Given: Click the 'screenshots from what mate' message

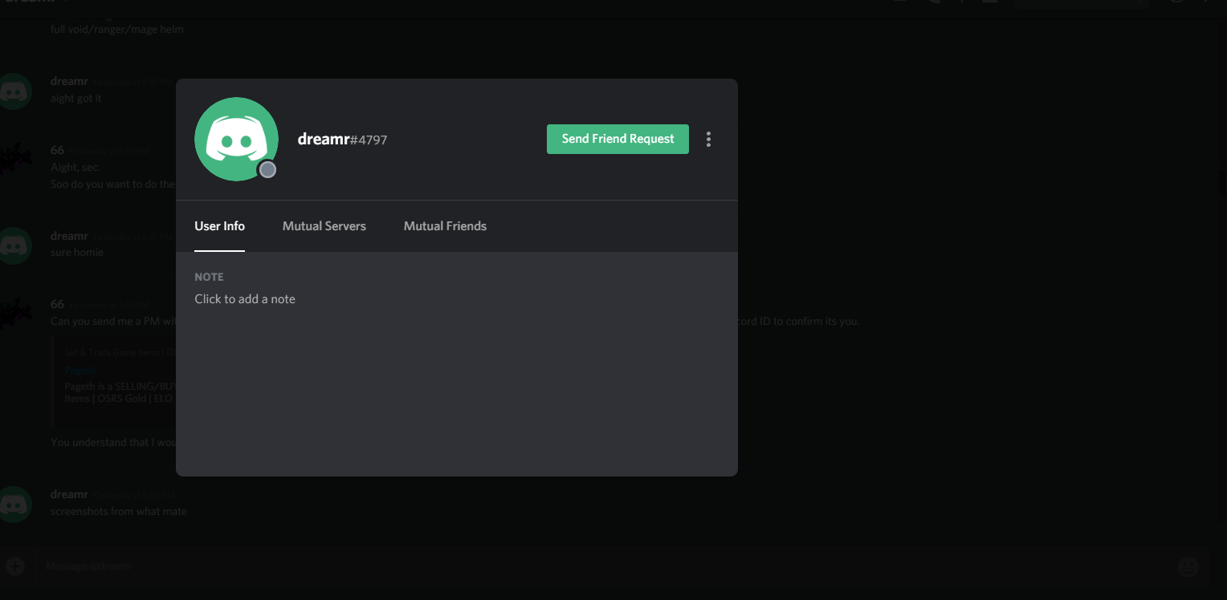Looking at the screenshot, I should pos(119,511).
